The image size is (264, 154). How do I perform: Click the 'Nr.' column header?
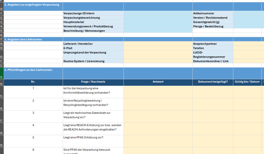(x=33, y=82)
